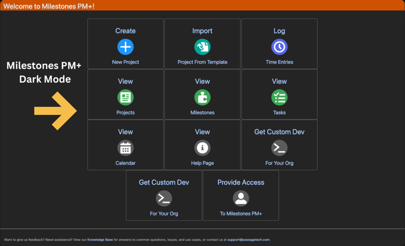Click the "Welcome to Milestones PM+!" header text
Image resolution: width=405 pixels, height=246 pixels.
49,6
